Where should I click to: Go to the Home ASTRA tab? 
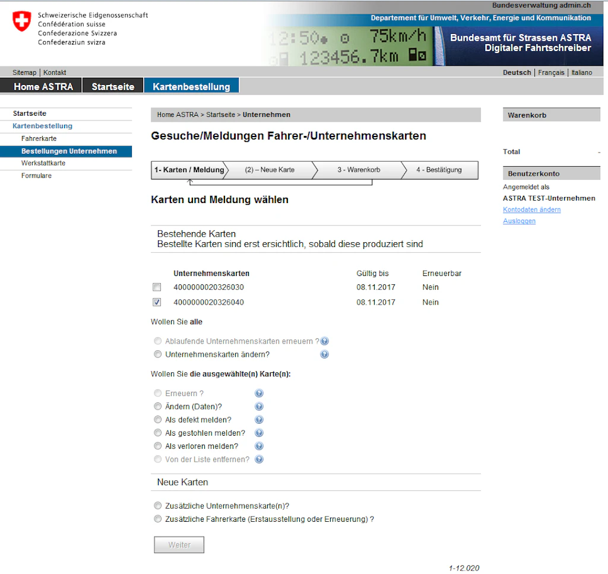tap(43, 86)
